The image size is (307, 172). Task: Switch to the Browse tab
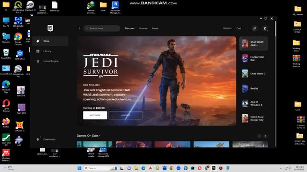[143, 29]
